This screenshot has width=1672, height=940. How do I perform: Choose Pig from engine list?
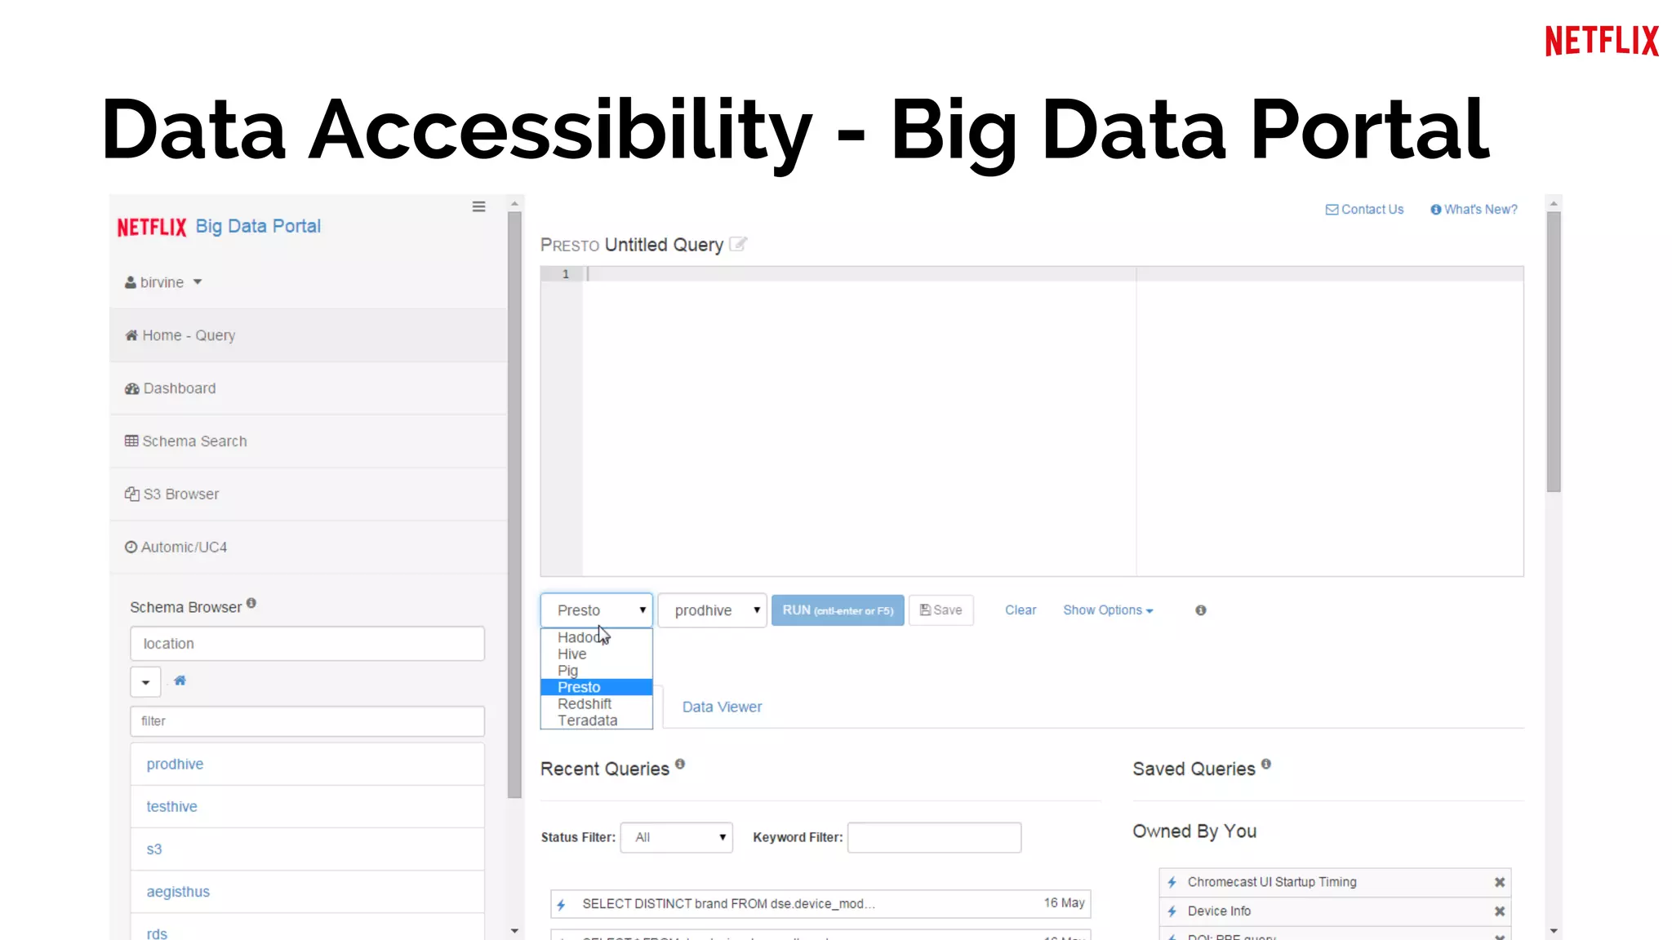[597, 671]
